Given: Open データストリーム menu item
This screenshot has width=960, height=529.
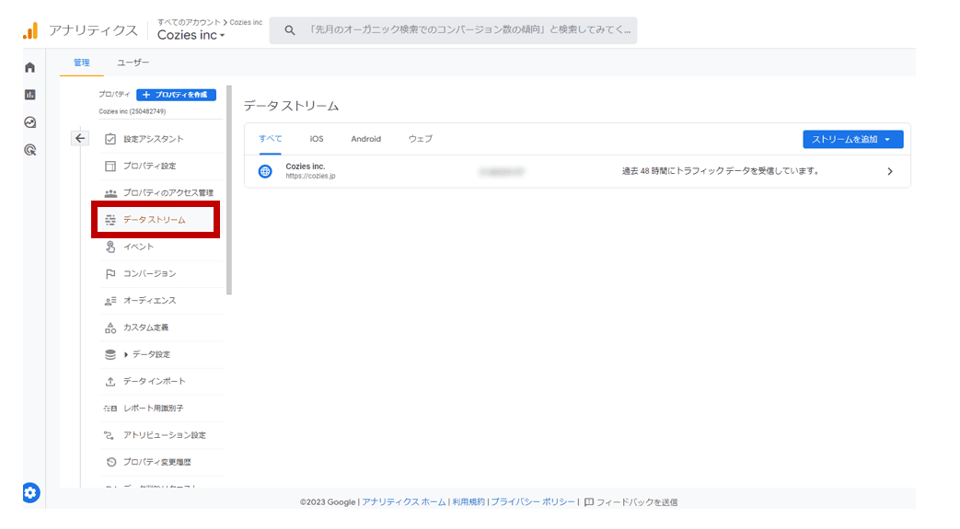Looking at the screenshot, I should coord(156,220).
